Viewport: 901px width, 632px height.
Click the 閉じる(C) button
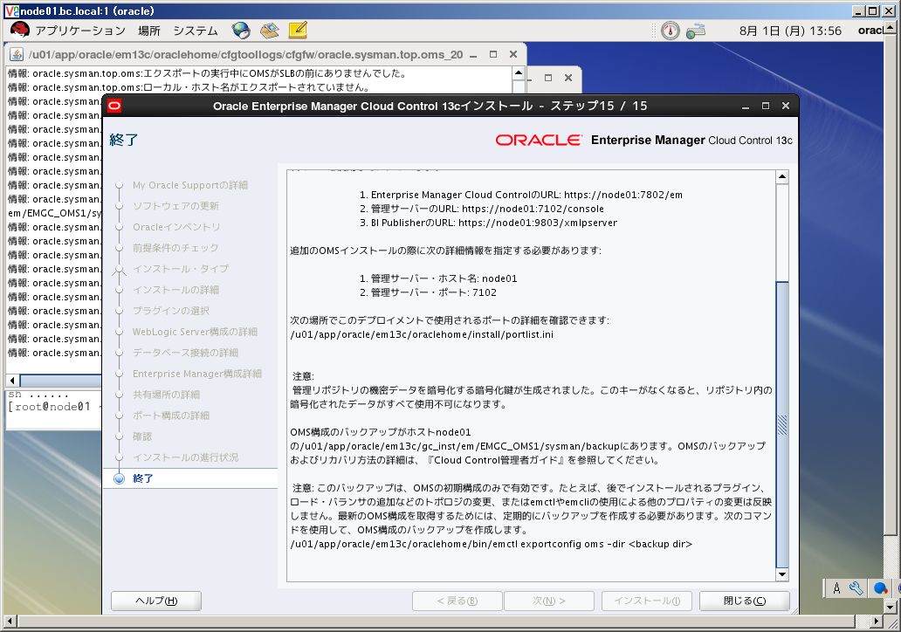pyautogui.click(x=744, y=601)
